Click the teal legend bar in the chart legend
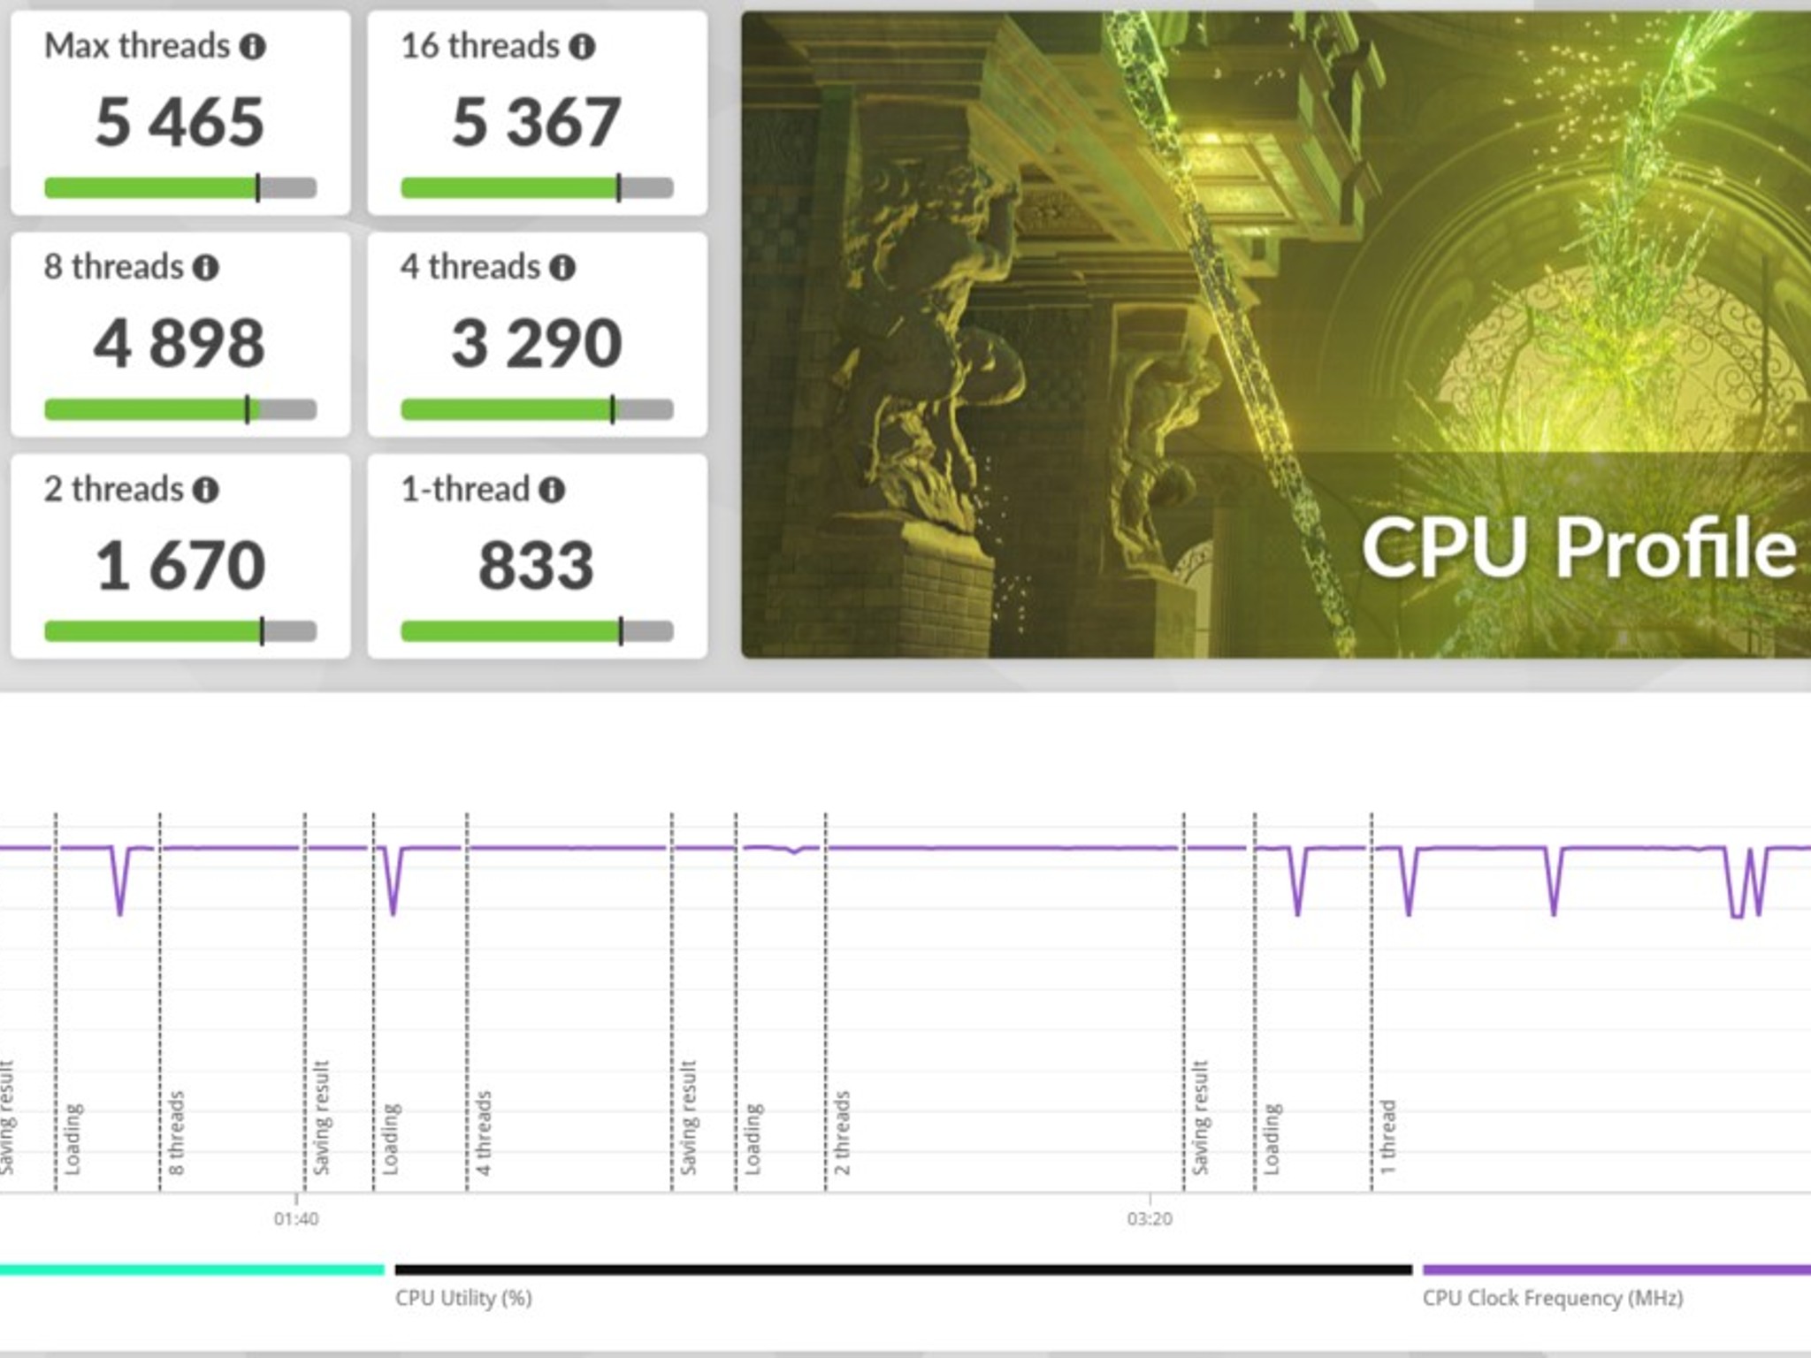 [192, 1270]
